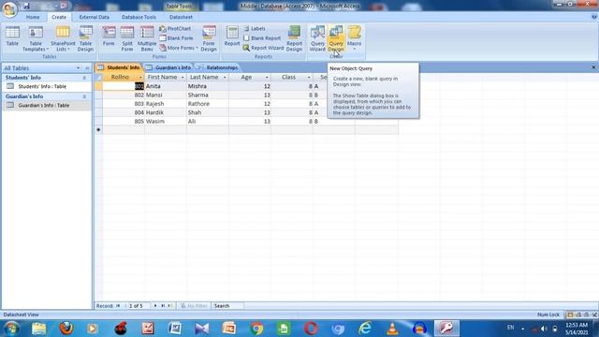Viewport: 599px width, 337px height.
Task: Open VLC media player from taskbar
Action: tap(392, 329)
